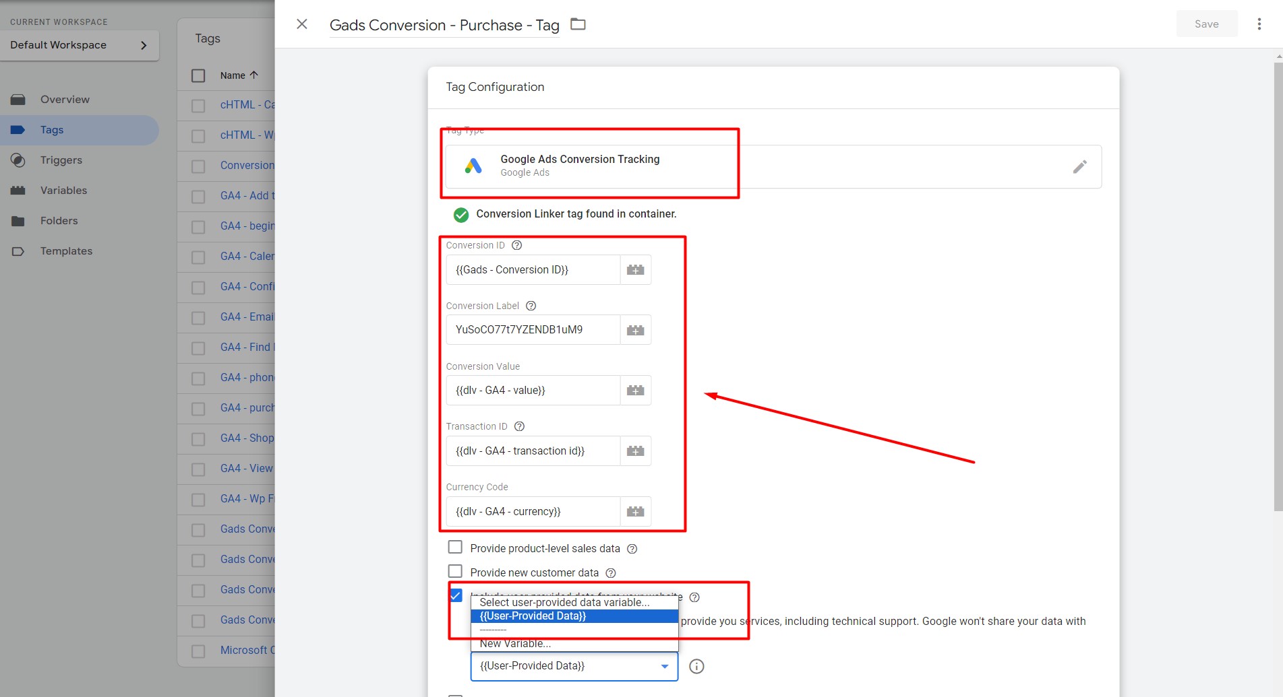Close the tag editor with the X icon
Screen dimensions: 1283x697
pyautogui.click(x=302, y=24)
